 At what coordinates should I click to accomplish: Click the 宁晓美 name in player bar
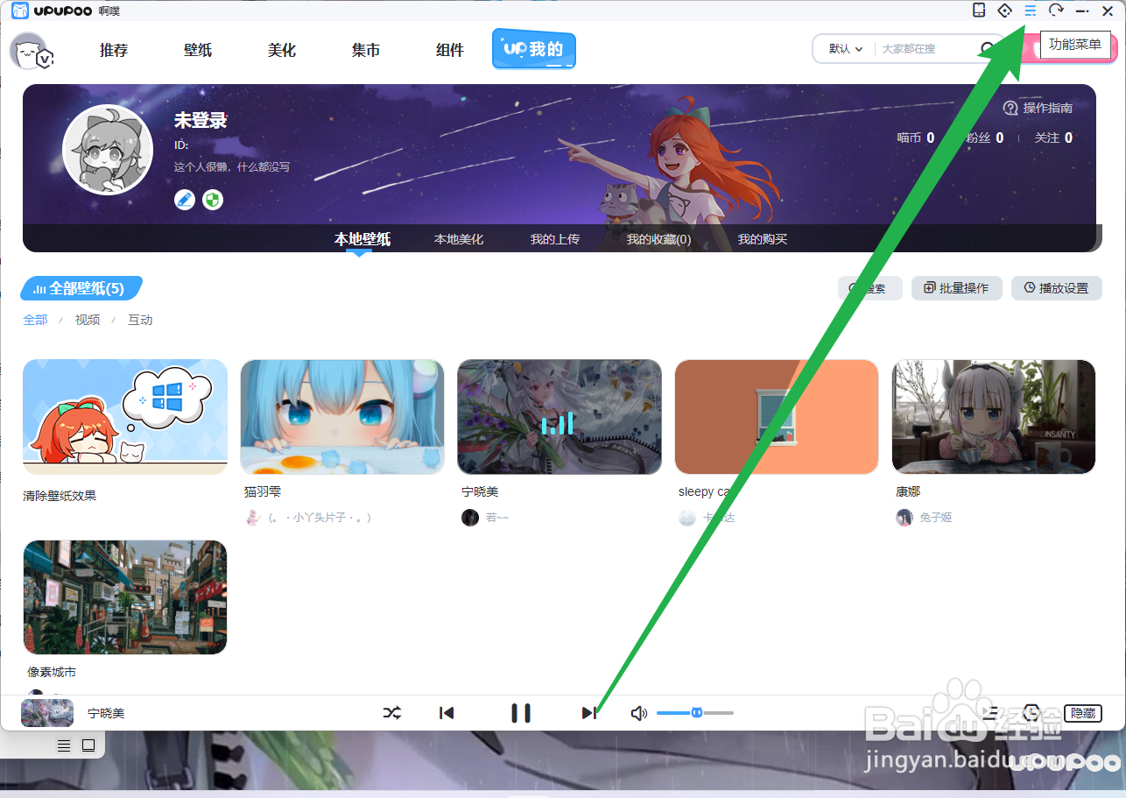pos(106,714)
